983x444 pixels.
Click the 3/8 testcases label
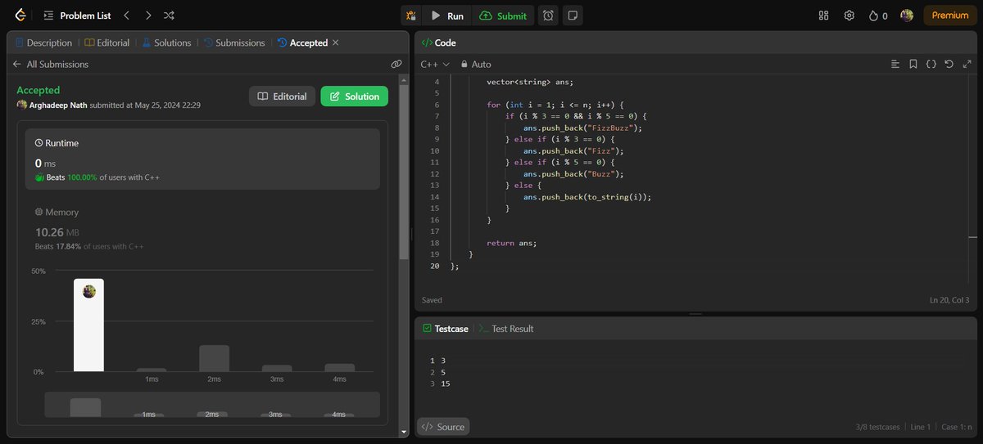point(877,426)
